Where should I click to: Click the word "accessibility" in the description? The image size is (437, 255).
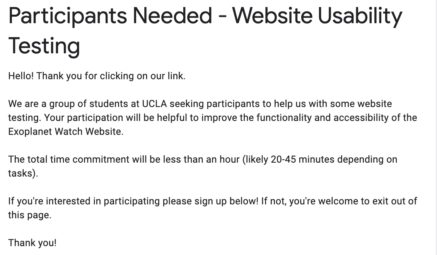(364, 117)
